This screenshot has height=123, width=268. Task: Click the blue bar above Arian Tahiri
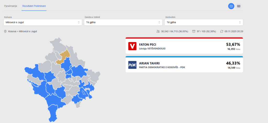click(x=184, y=57)
